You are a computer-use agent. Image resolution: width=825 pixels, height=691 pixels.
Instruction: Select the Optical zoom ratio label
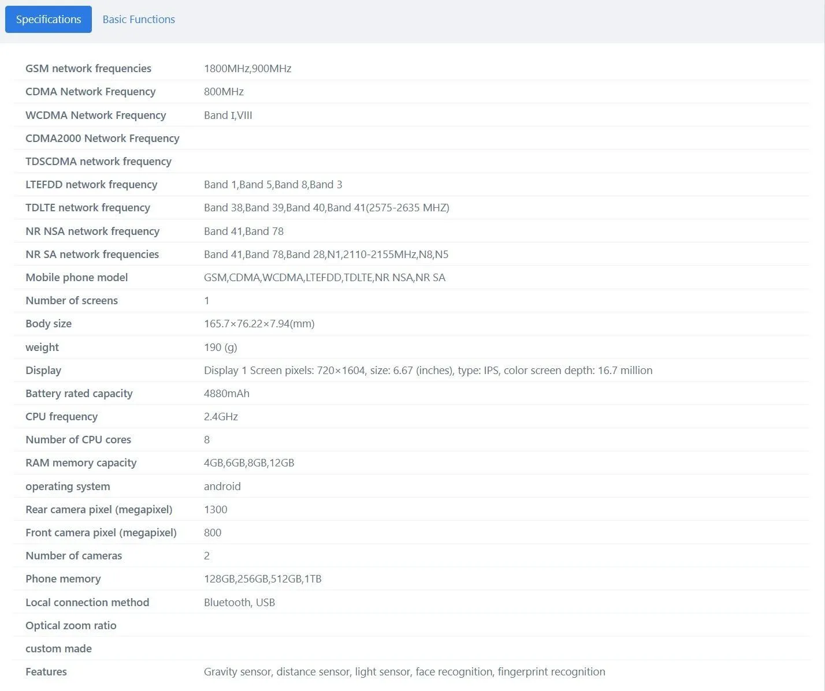click(x=71, y=625)
